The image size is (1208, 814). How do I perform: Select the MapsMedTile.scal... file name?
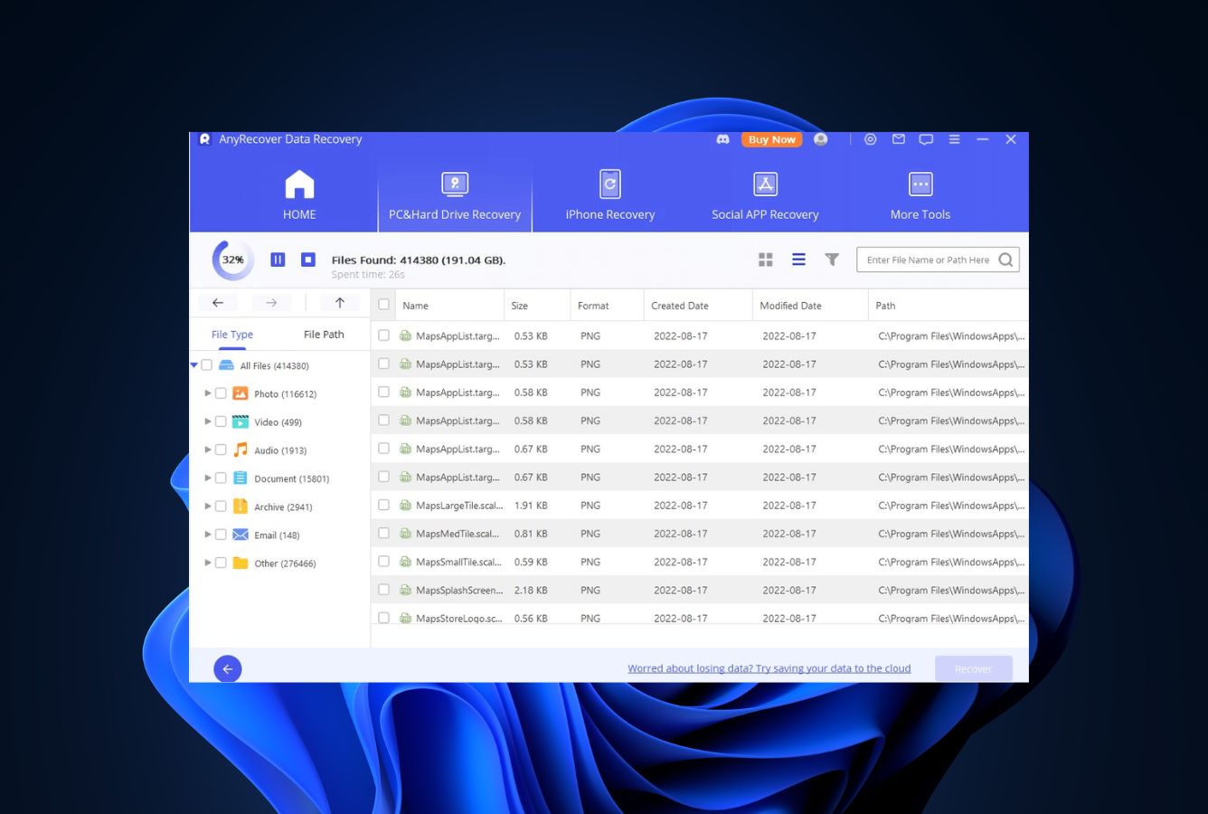coord(458,534)
